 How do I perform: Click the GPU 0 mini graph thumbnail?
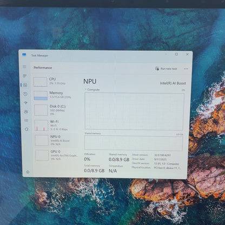(42, 155)
